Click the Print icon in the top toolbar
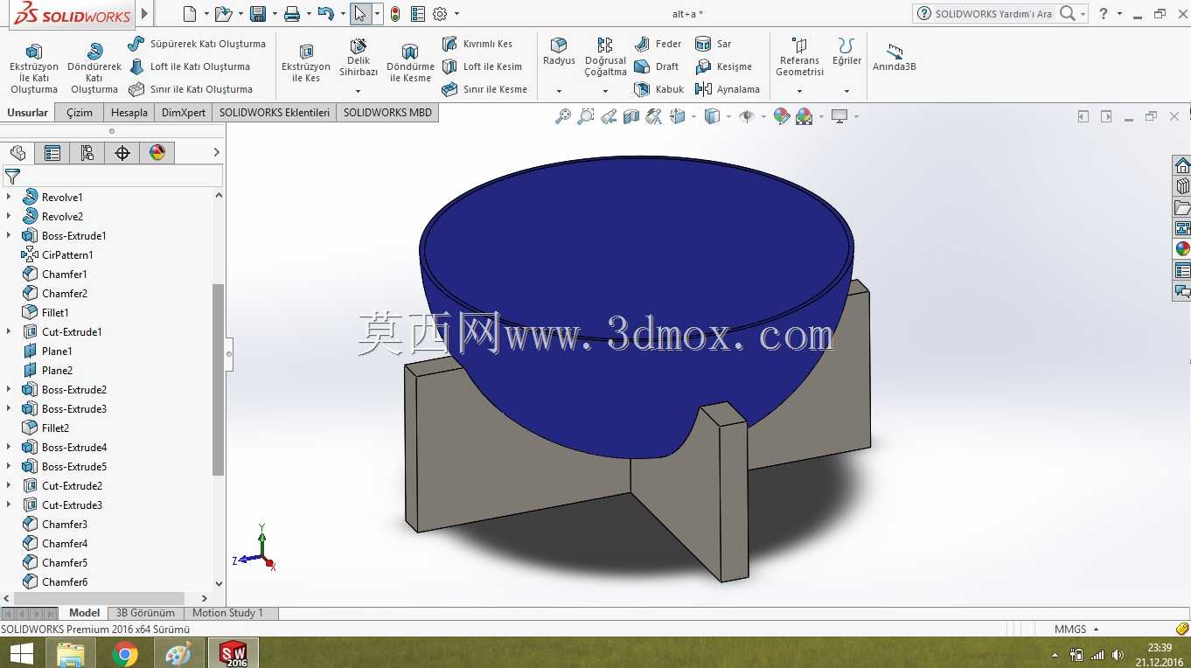 pyautogui.click(x=292, y=14)
